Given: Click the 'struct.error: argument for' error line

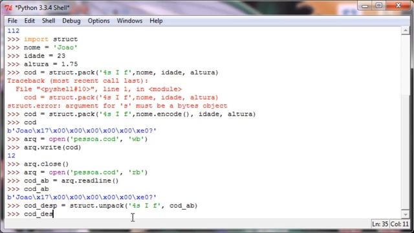Looking at the screenshot, I should click(117, 106).
